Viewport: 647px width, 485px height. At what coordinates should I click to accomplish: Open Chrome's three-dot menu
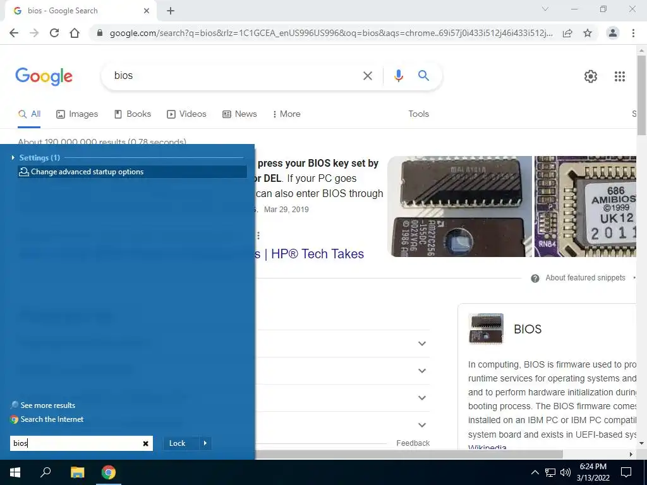[x=633, y=33]
